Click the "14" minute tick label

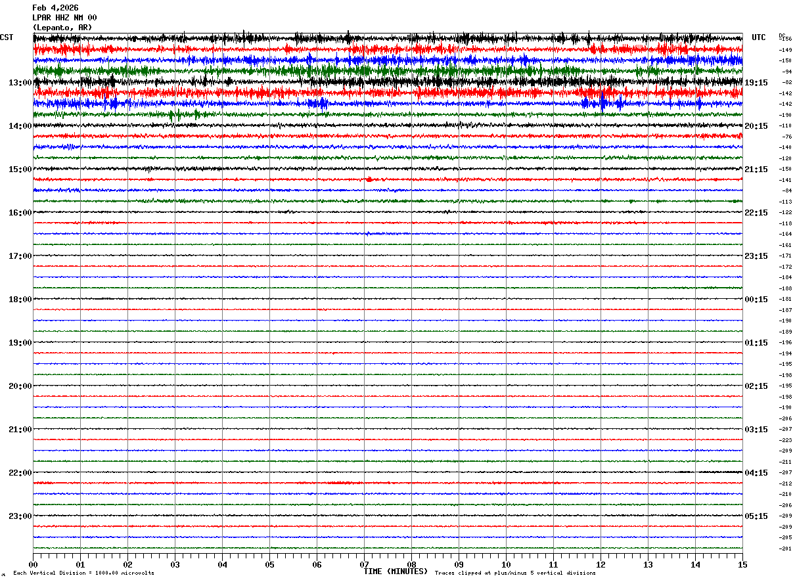[x=695, y=564]
